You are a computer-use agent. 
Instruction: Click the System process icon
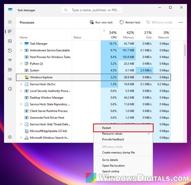(x=26, y=70)
